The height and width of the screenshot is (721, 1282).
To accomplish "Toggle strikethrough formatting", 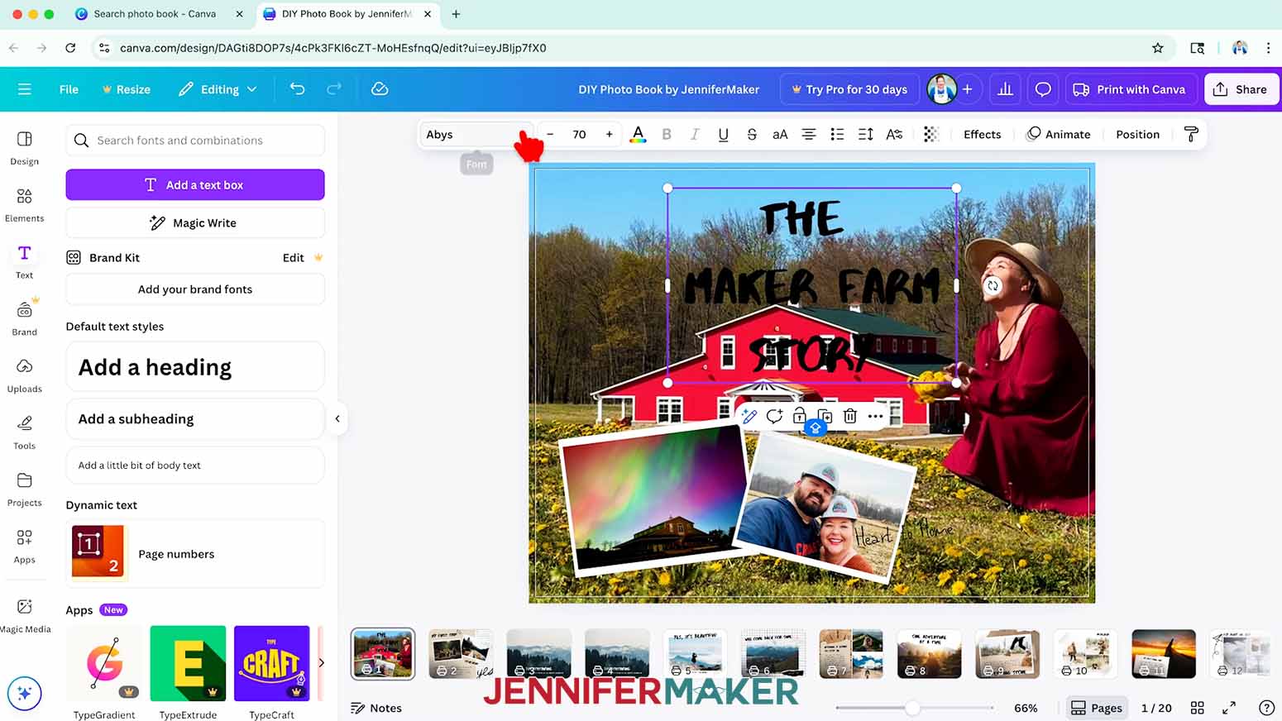I will 752,134.
